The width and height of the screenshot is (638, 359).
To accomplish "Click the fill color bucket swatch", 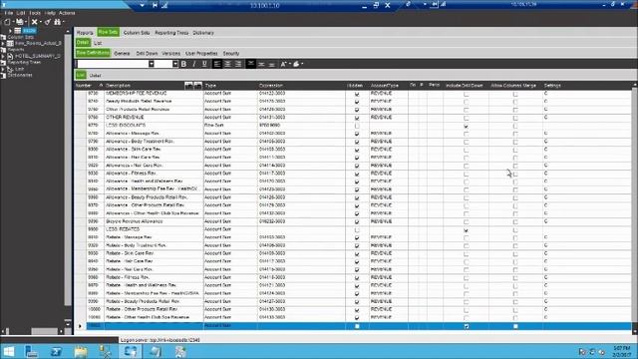I will [296, 64].
